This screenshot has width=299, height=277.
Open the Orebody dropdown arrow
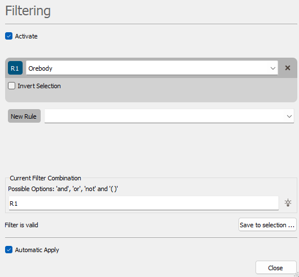[273, 68]
